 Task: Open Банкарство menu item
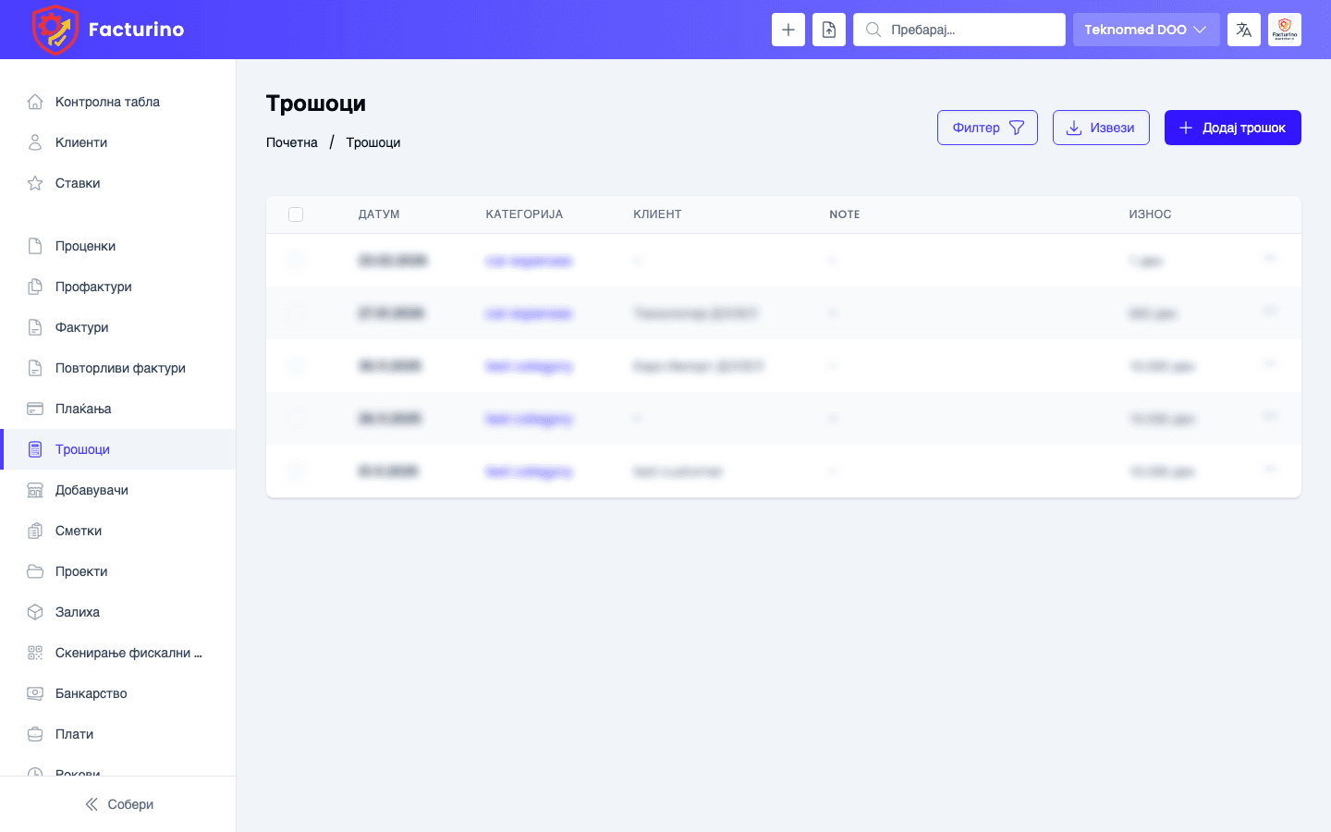point(92,693)
